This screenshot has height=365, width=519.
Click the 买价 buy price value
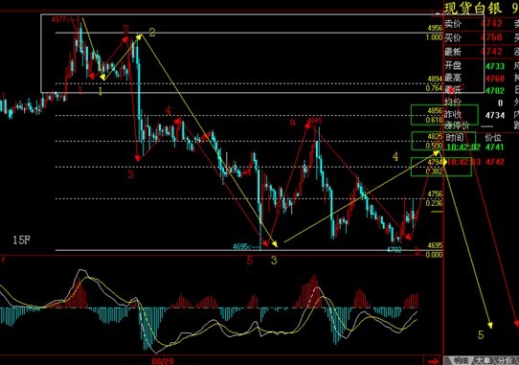(x=491, y=37)
